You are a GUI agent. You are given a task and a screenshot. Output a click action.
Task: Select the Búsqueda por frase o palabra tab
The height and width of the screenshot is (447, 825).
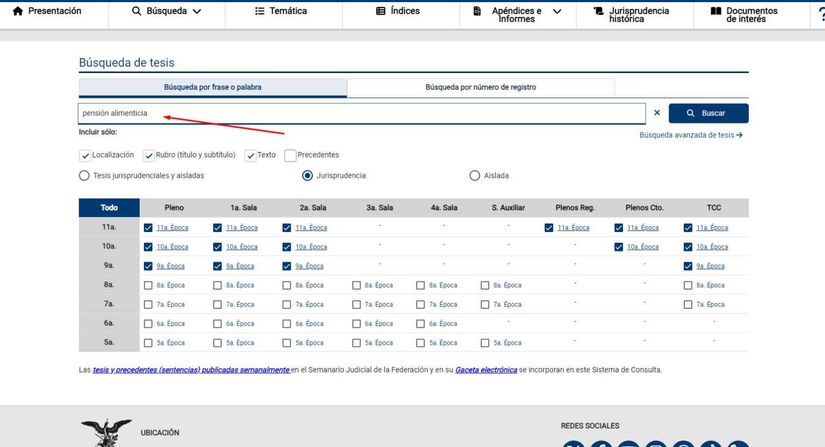pos(213,87)
